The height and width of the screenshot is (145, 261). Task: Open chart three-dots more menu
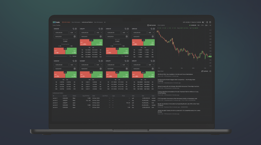click(x=210, y=25)
